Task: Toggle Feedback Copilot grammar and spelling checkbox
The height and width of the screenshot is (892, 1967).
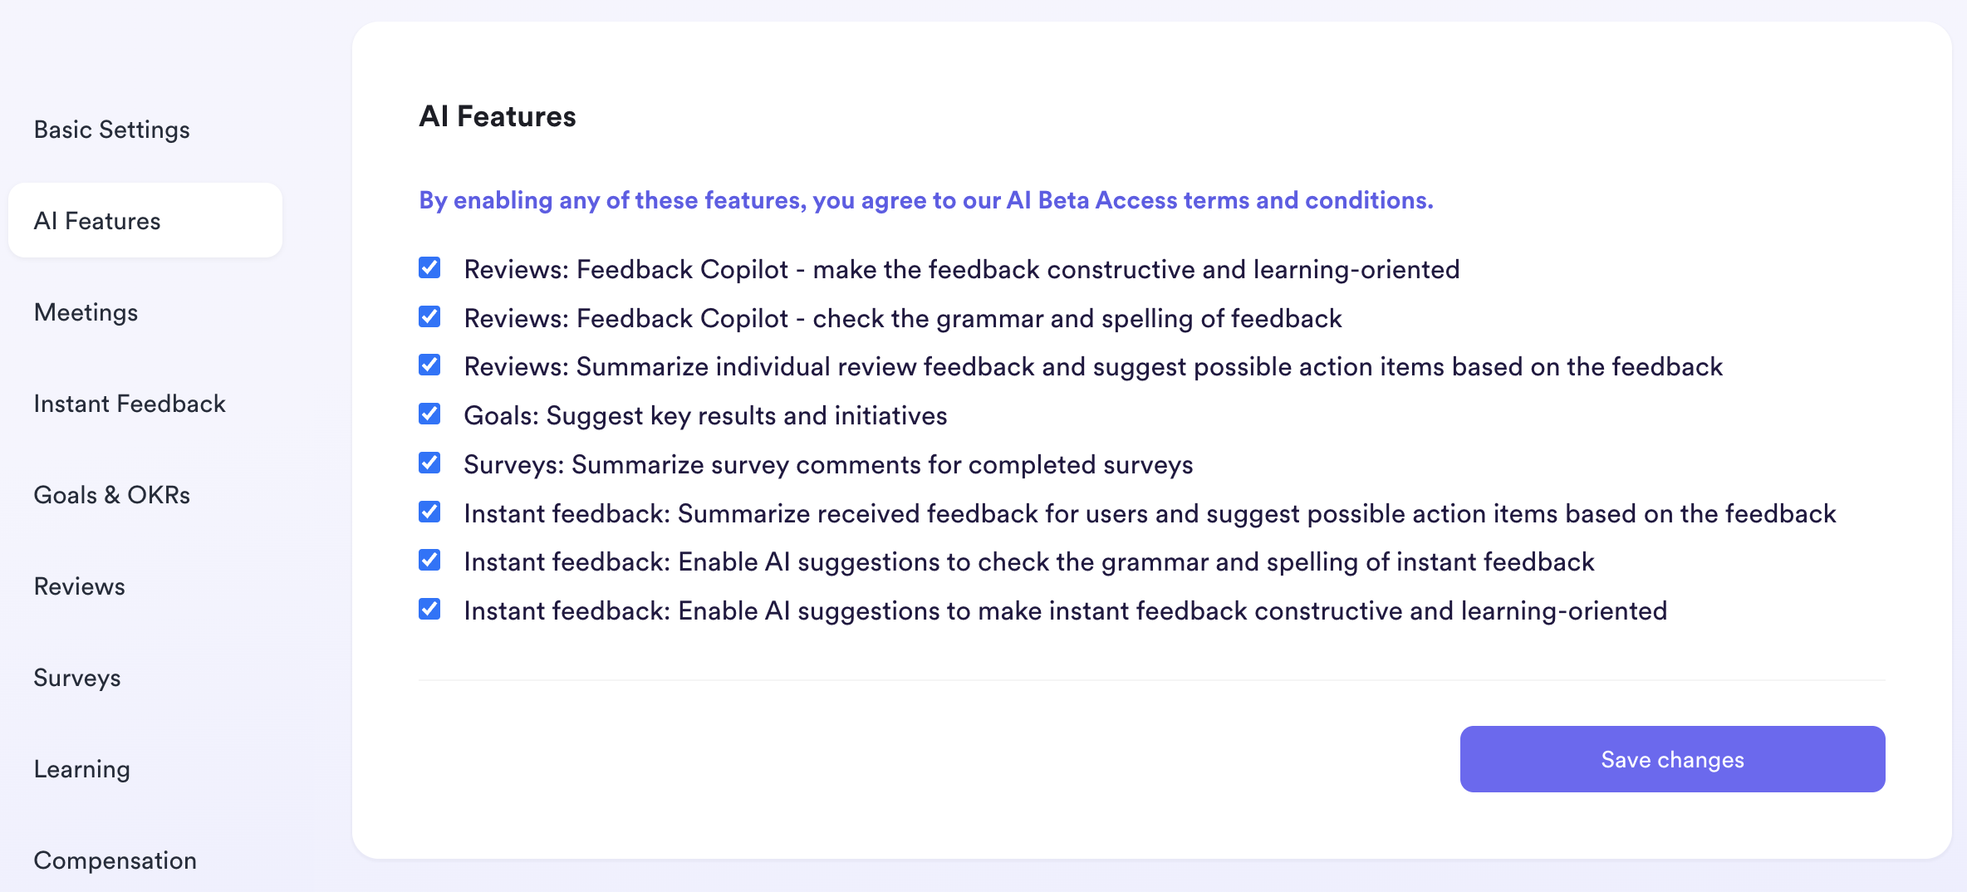Action: point(429,317)
